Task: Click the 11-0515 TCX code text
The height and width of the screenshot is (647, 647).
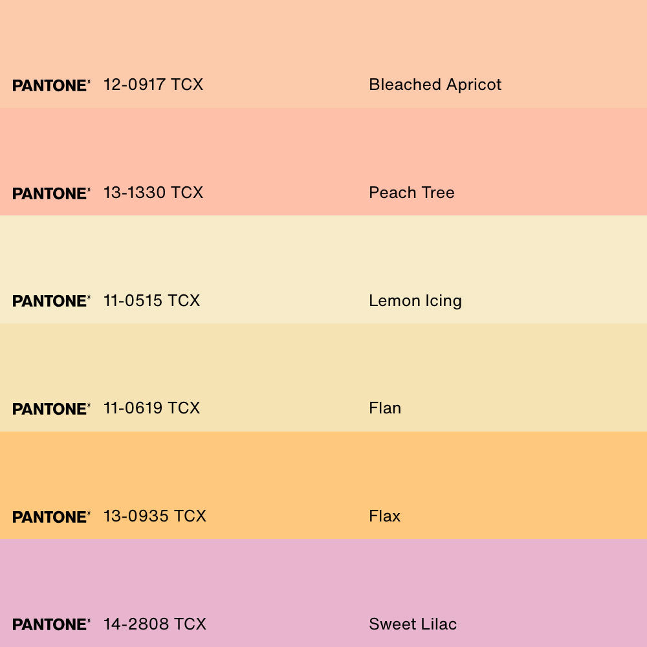Action: coord(152,301)
